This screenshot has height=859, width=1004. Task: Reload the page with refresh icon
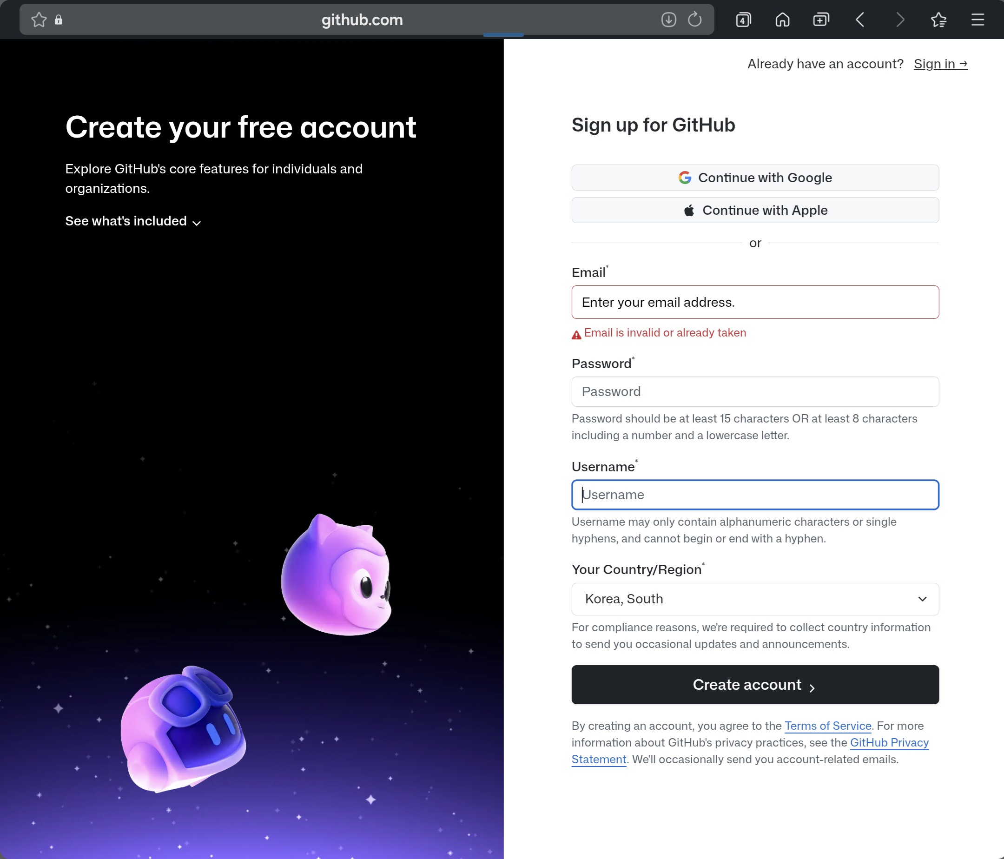pyautogui.click(x=694, y=20)
